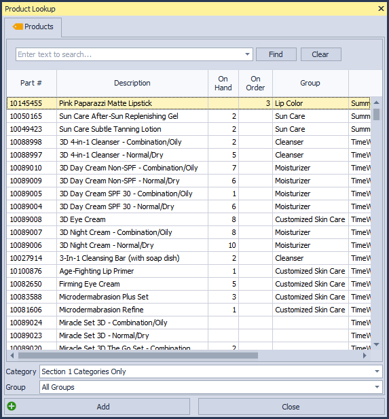389x419 pixels.
Task: Click the horizontal scroll left arrow
Action: (12, 356)
